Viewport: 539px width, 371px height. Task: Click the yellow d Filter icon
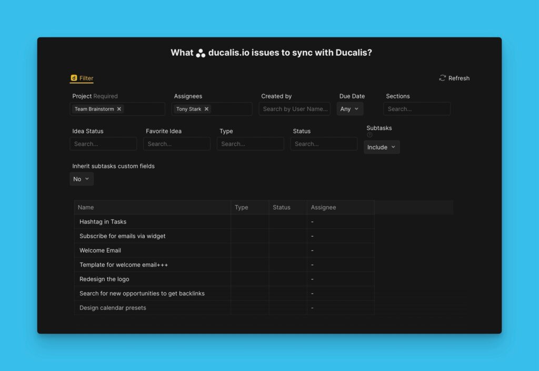(73, 78)
